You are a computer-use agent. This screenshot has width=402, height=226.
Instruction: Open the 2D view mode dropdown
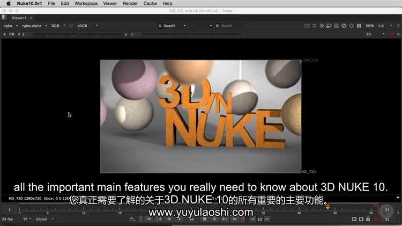pyautogui.click(x=375, y=34)
